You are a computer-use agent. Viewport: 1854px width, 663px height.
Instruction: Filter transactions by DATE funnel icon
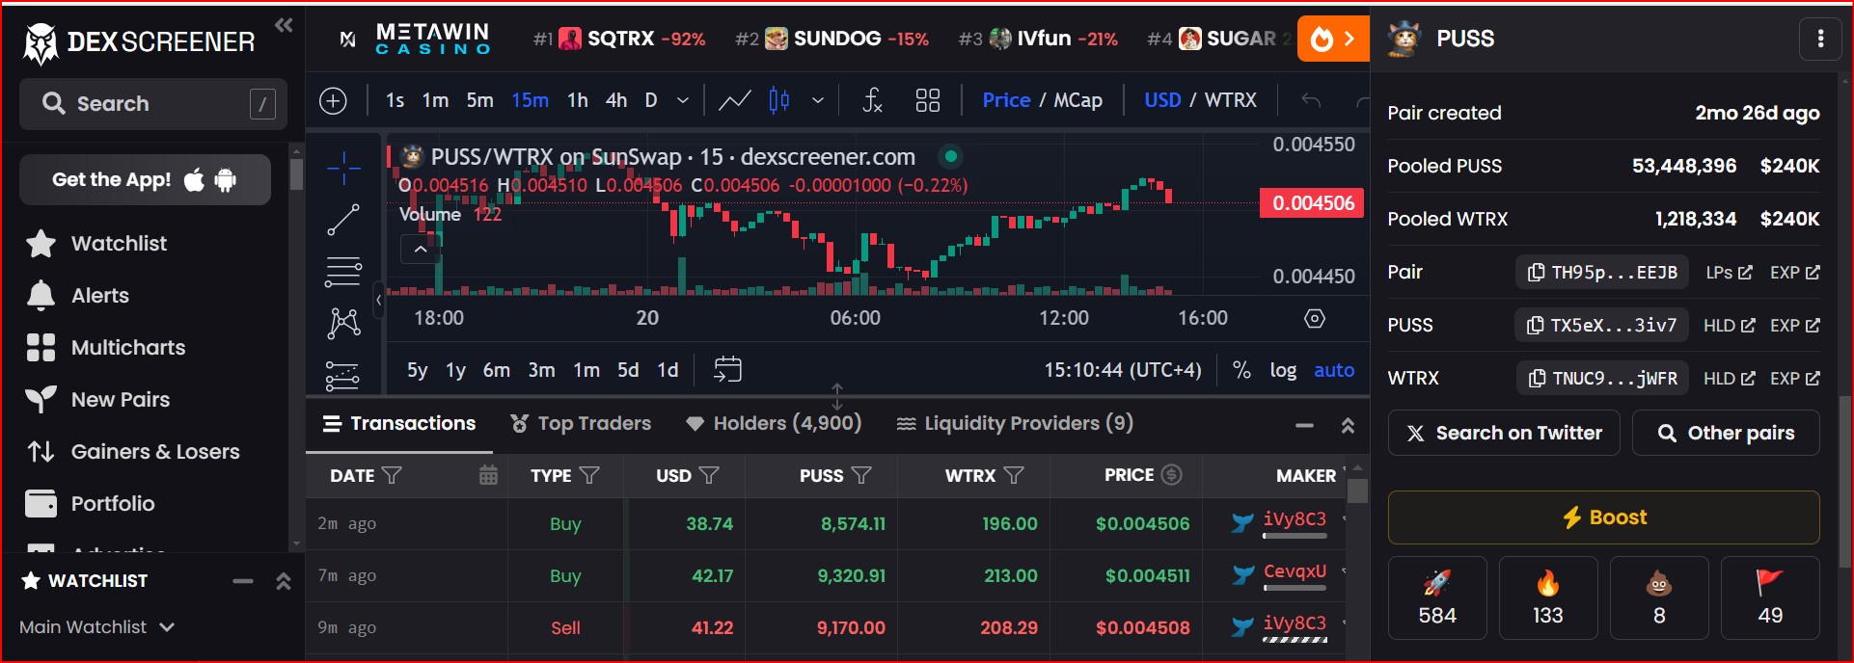point(392,475)
